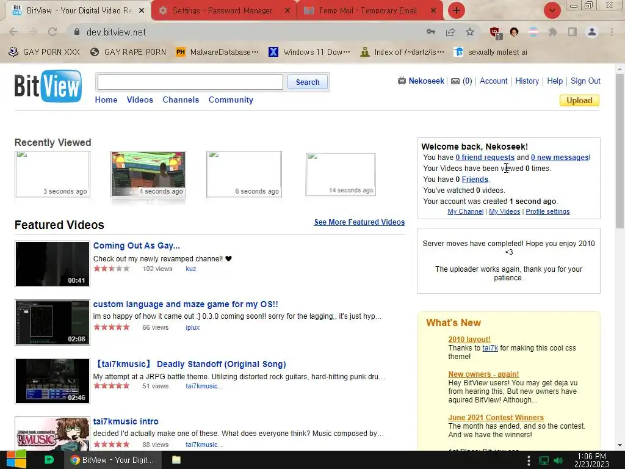Open File Explorer from taskbar
The image size is (625, 469).
click(176, 460)
